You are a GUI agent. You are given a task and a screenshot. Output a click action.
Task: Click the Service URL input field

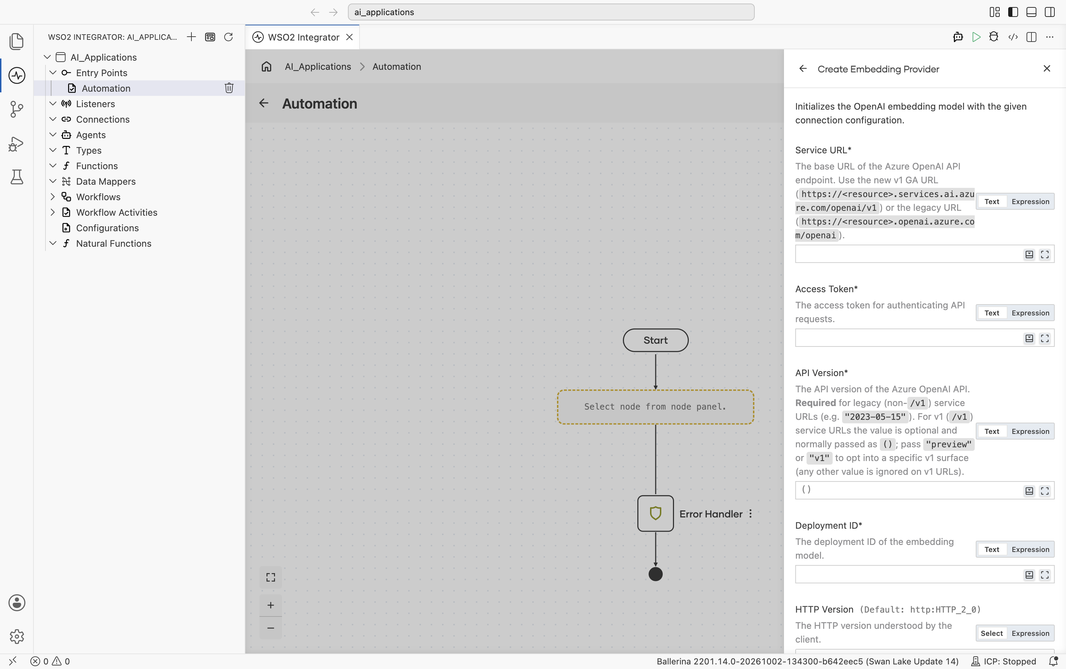pos(925,254)
